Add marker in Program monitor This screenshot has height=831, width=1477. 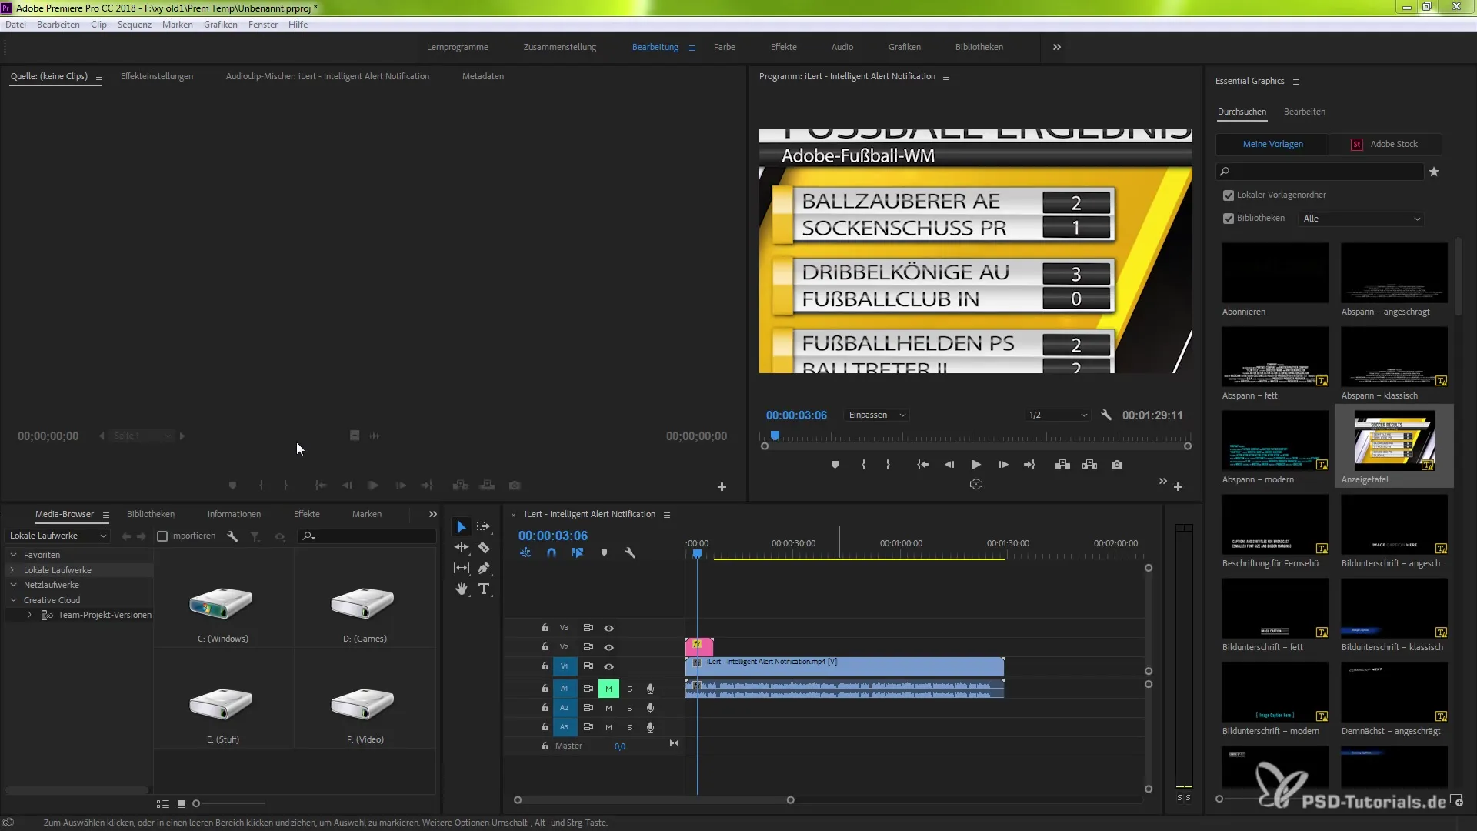click(x=835, y=465)
